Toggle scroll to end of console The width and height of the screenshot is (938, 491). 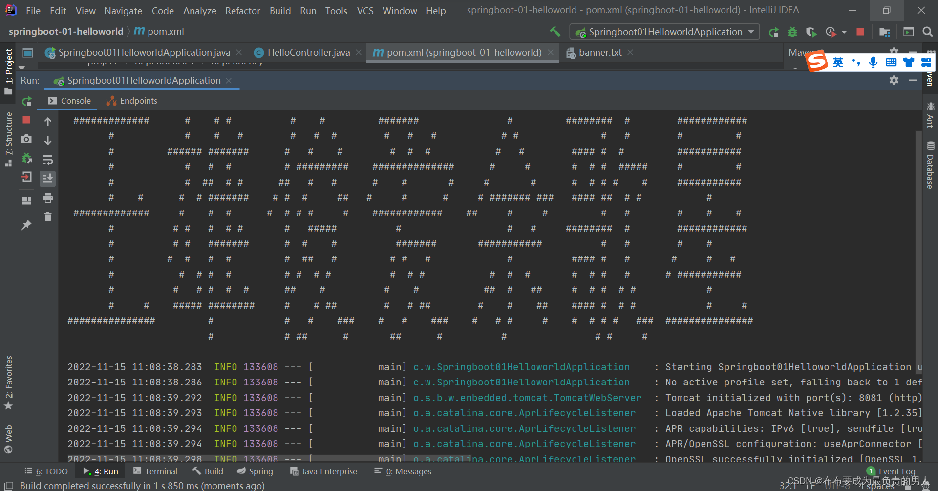tap(48, 178)
